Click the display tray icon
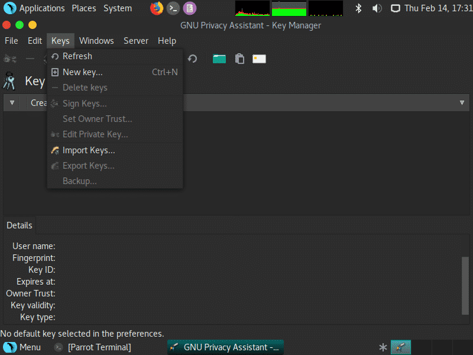473x355 pixels. (x=395, y=8)
